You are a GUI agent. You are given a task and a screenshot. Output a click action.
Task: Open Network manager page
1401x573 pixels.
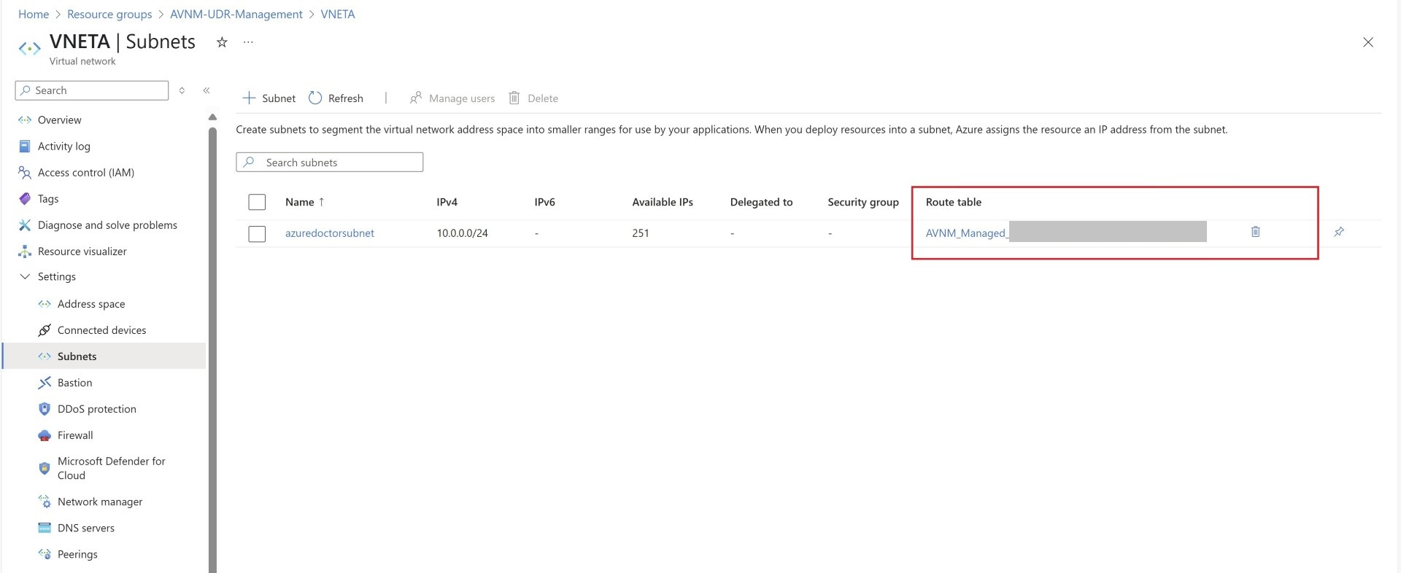pos(100,502)
